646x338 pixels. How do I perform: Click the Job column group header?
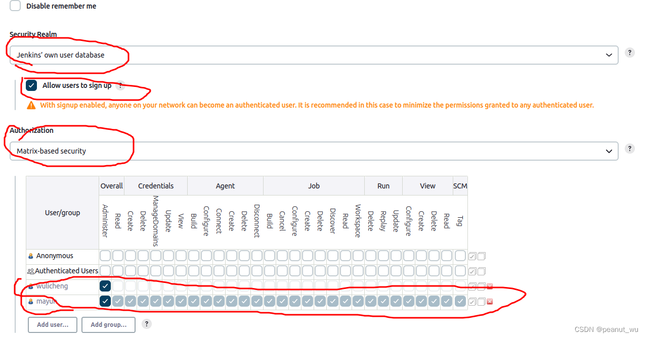pos(314,186)
